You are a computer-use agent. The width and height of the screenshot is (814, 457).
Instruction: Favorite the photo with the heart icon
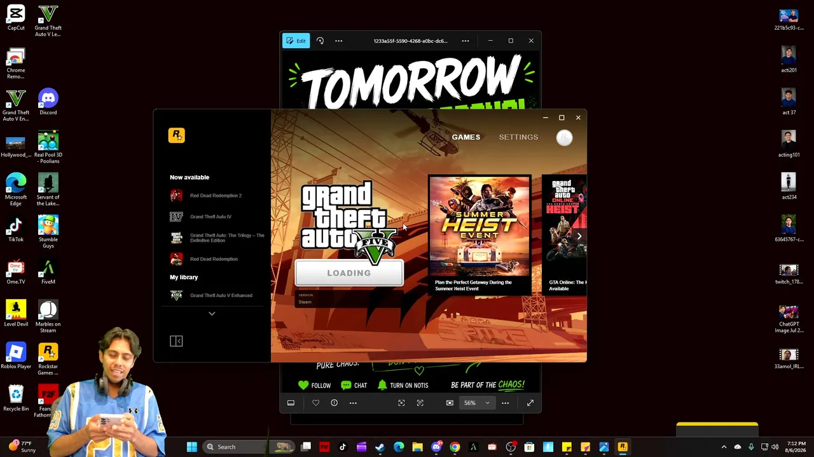pos(315,403)
